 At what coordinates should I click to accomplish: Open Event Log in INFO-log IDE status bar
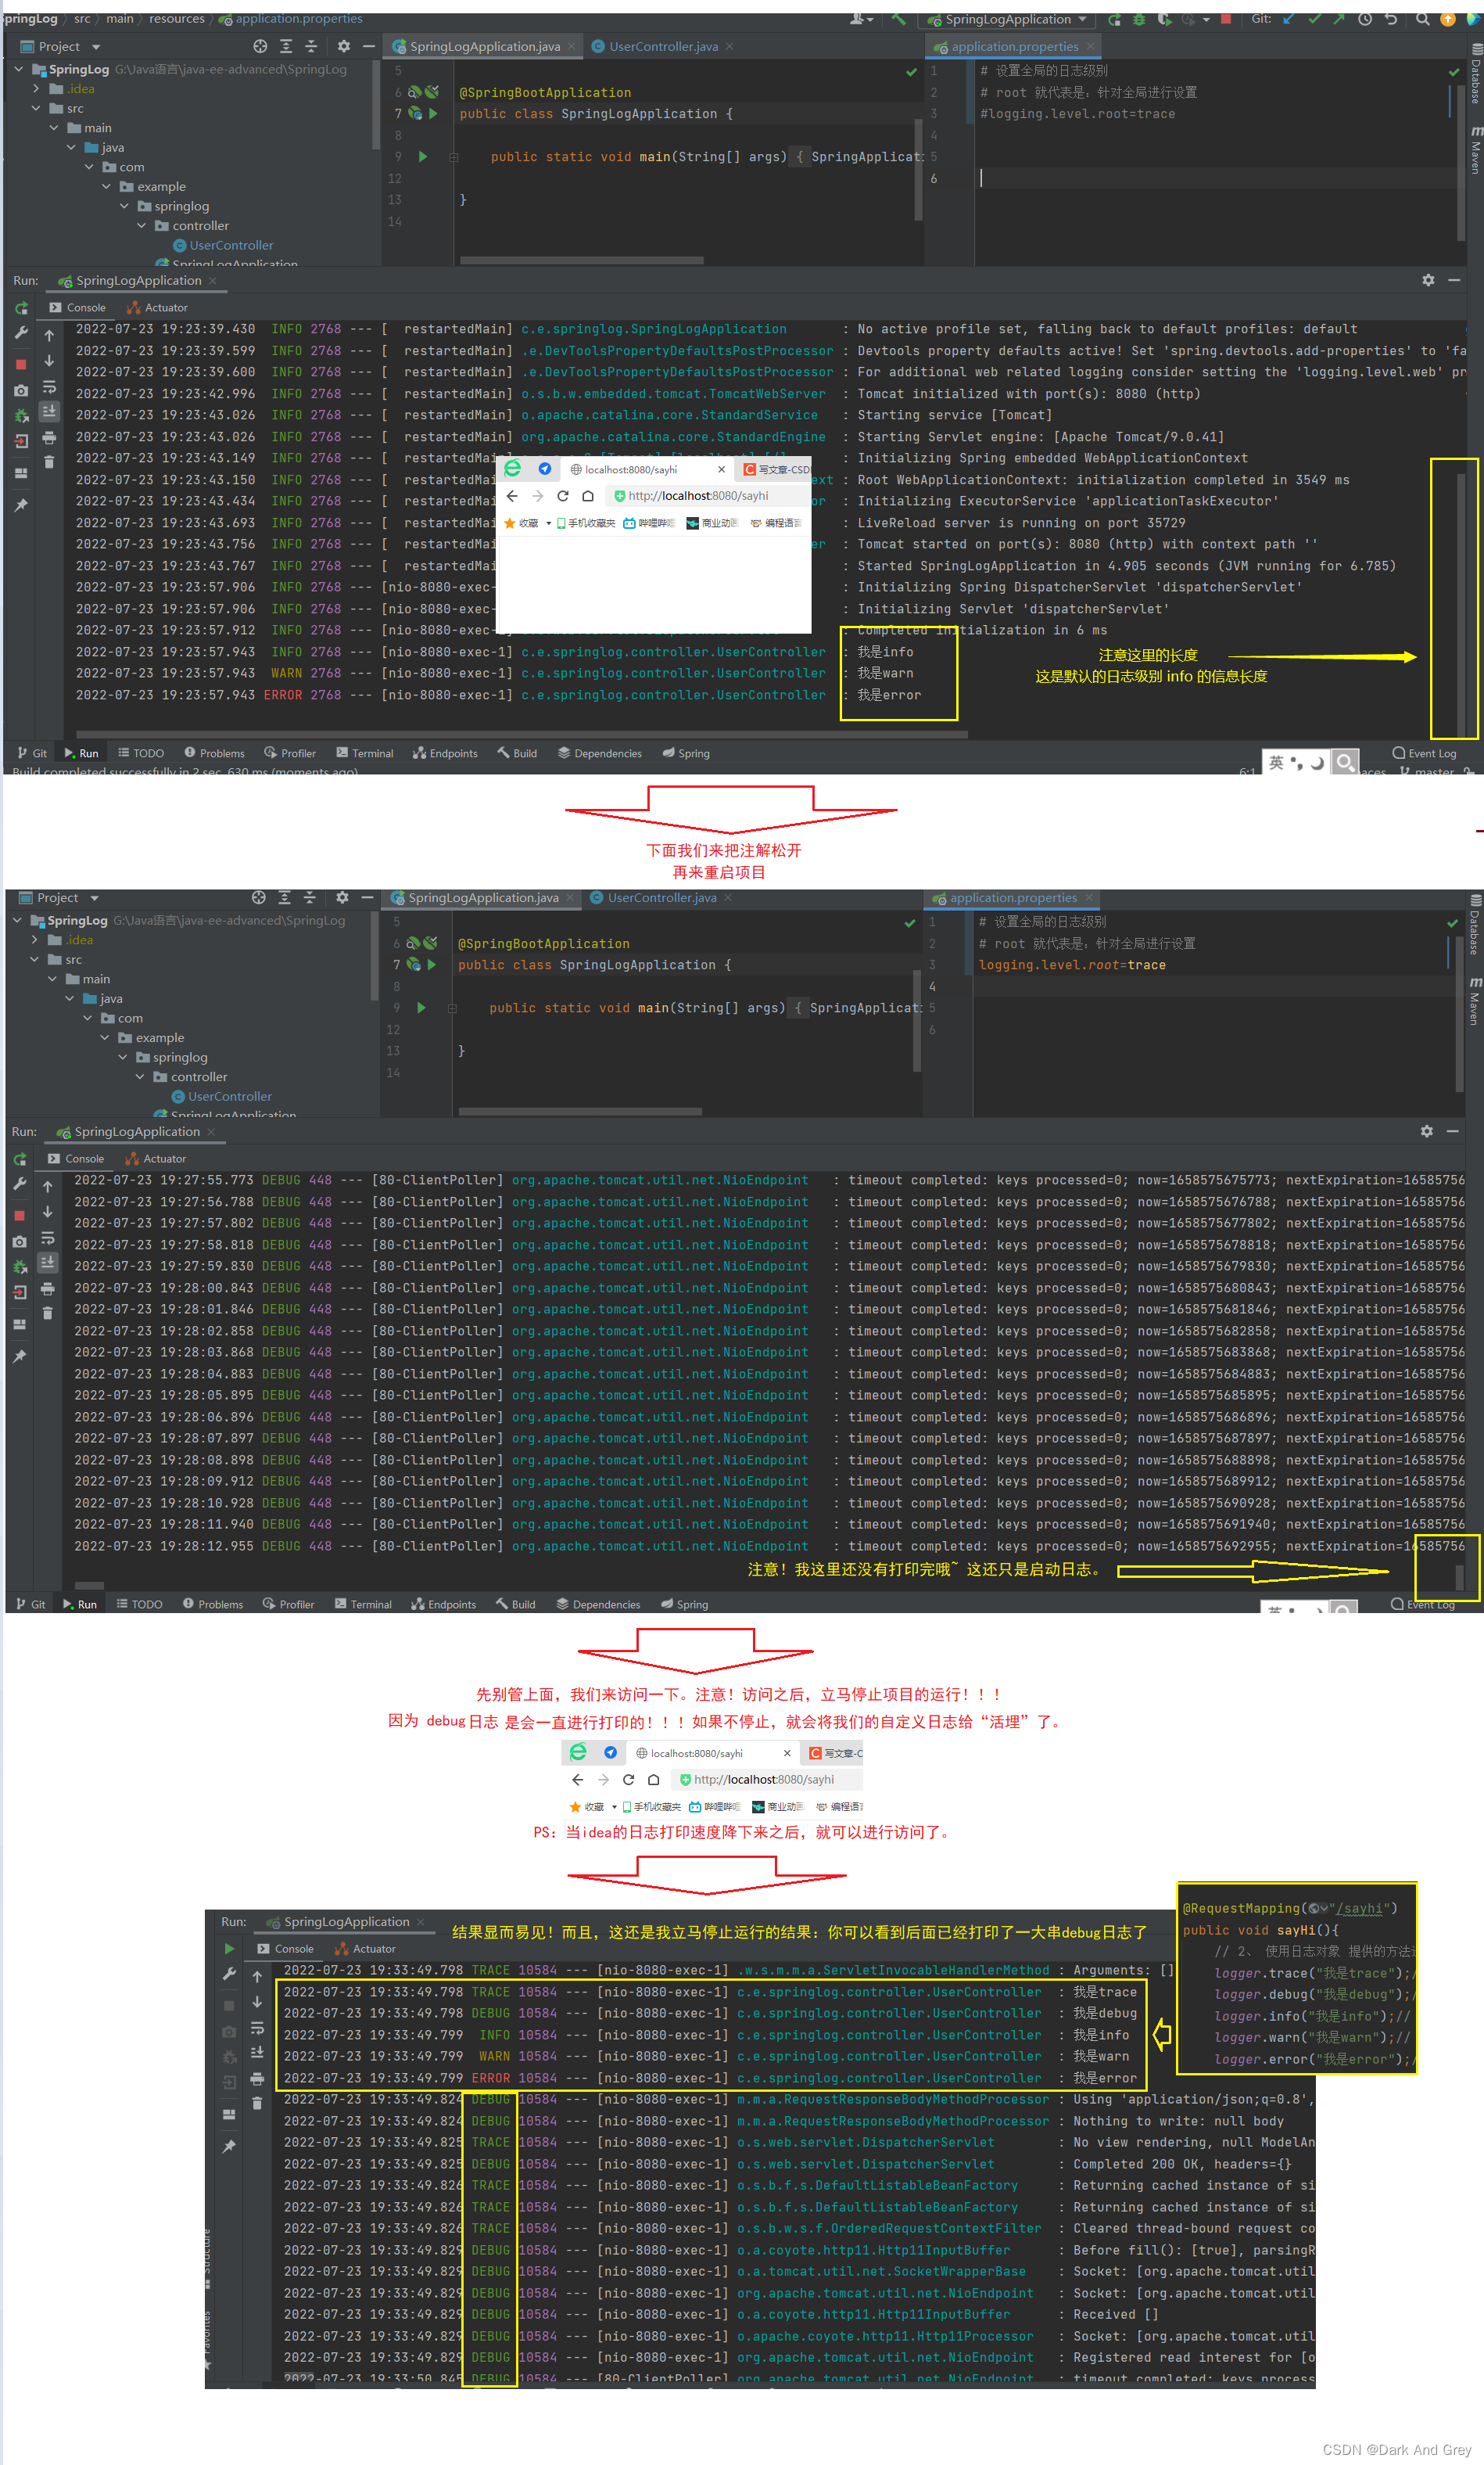click(1424, 753)
